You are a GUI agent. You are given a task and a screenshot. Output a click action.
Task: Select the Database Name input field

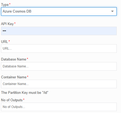click(x=59, y=66)
